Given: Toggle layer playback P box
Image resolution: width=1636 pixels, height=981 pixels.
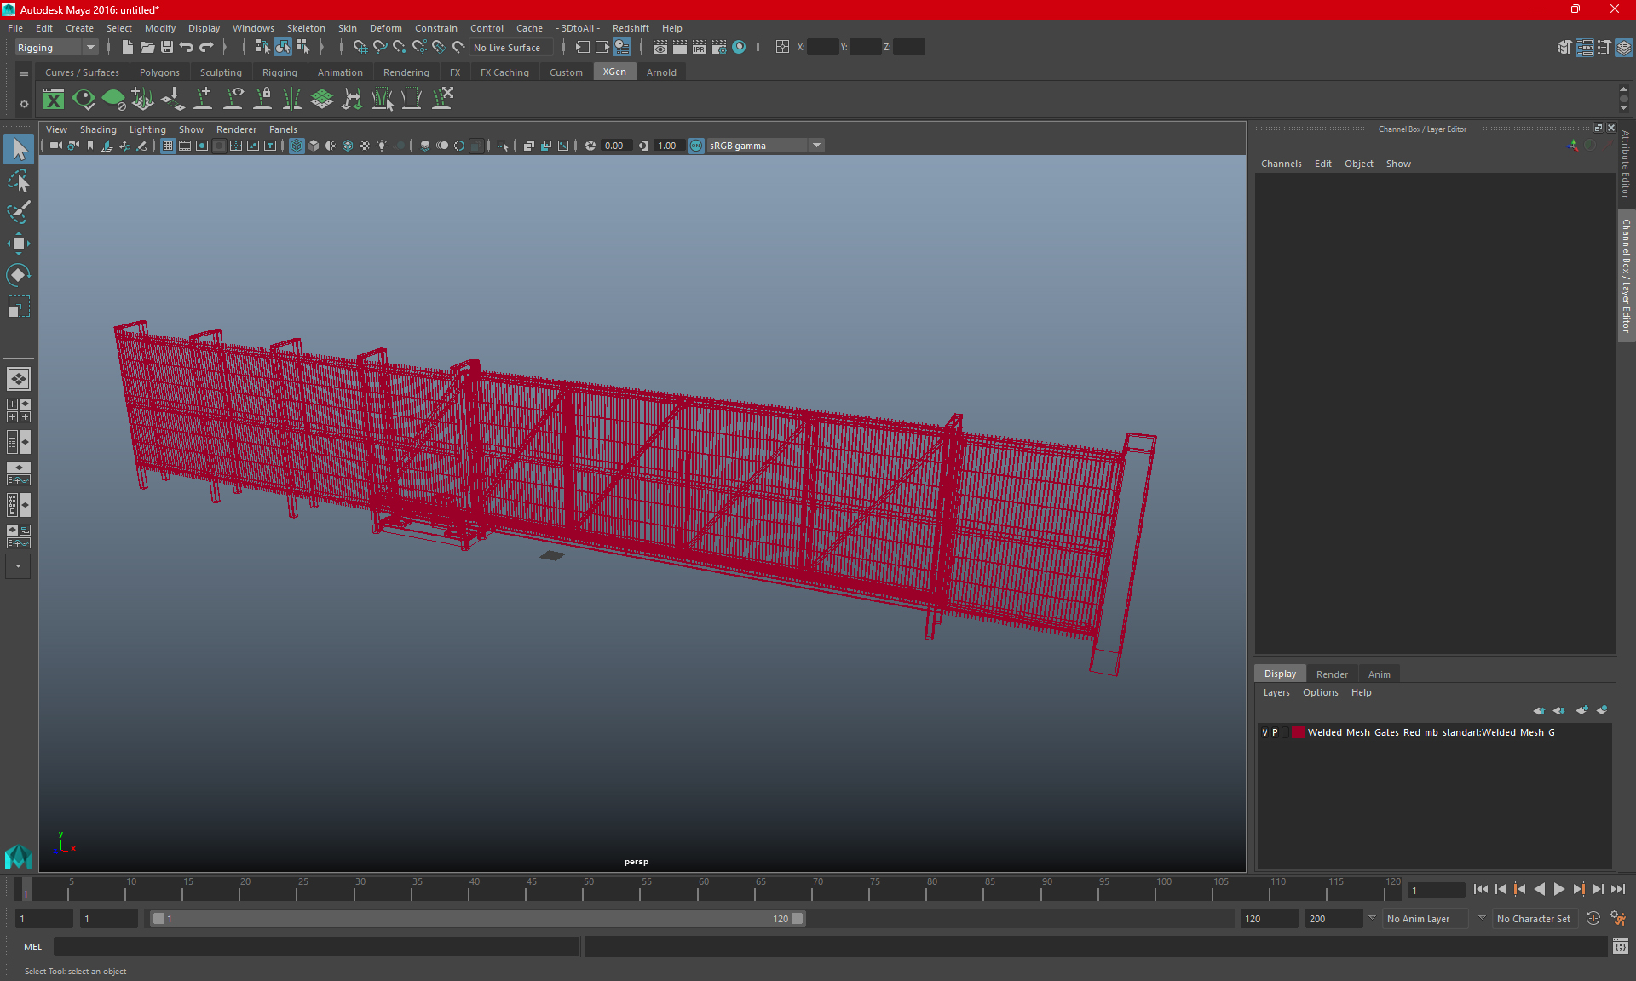Looking at the screenshot, I should pos(1275,732).
